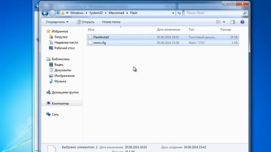271x152 pixels.
Task: Open Help with the question mark icon
Action: tap(242, 22)
